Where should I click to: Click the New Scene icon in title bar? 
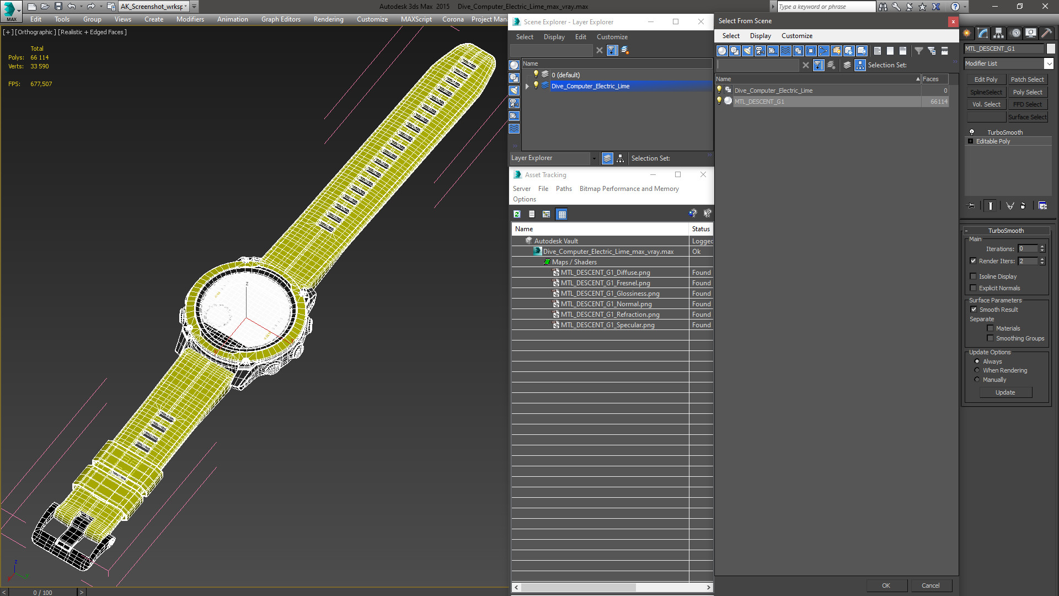coord(32,7)
